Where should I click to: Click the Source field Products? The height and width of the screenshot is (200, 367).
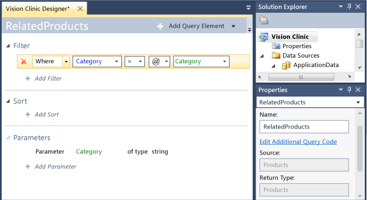point(304,165)
